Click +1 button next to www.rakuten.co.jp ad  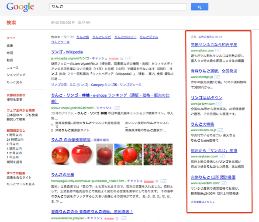pos(221,130)
